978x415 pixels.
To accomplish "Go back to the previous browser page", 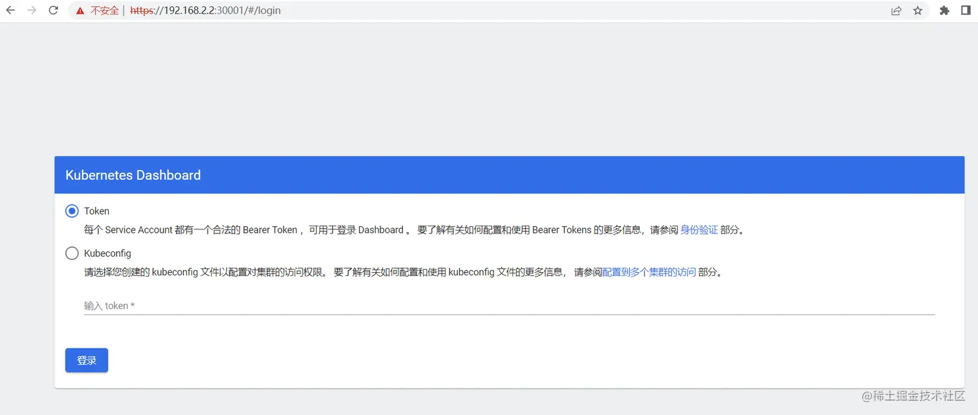I will (x=10, y=10).
